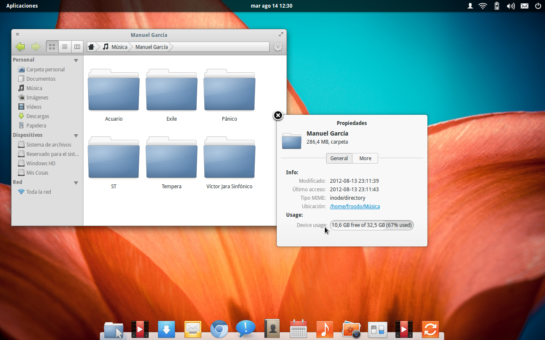
Task: Switch to grid view mode
Action: click(x=52, y=47)
